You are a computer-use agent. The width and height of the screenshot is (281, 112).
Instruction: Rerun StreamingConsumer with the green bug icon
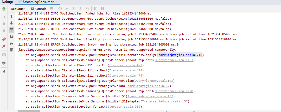(4, 9)
